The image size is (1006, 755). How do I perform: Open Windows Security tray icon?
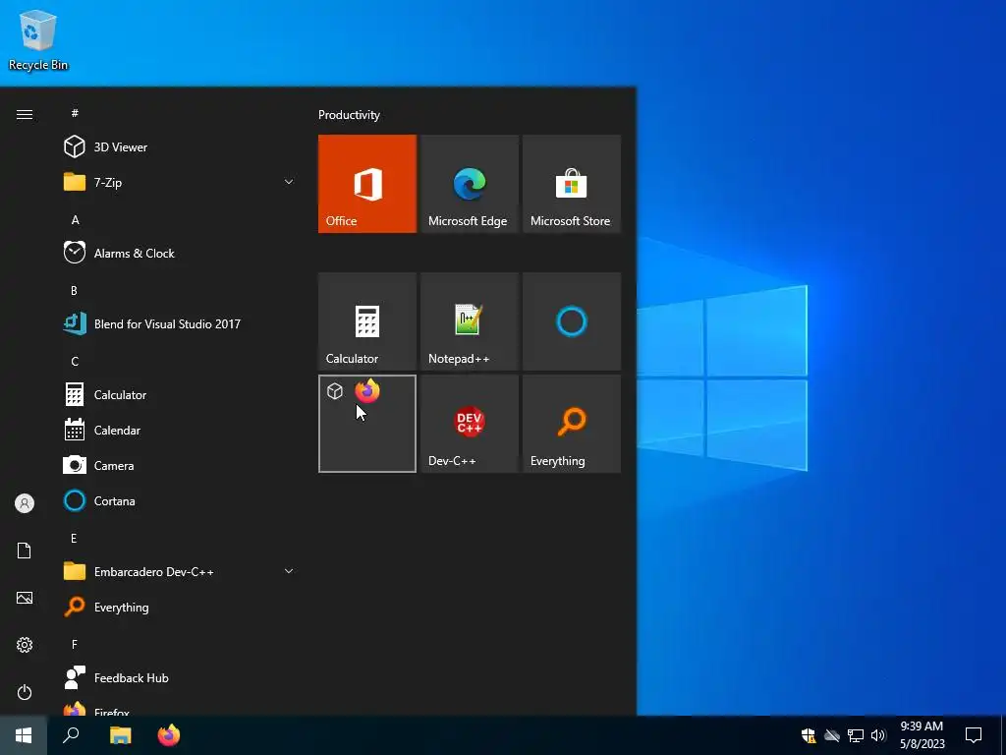click(809, 735)
